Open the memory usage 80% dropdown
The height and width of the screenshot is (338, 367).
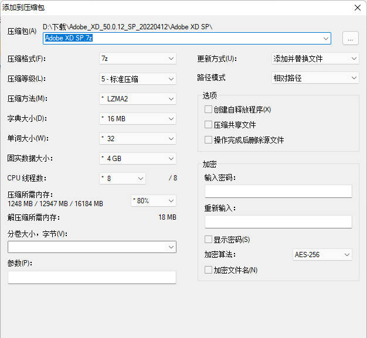coord(154,201)
